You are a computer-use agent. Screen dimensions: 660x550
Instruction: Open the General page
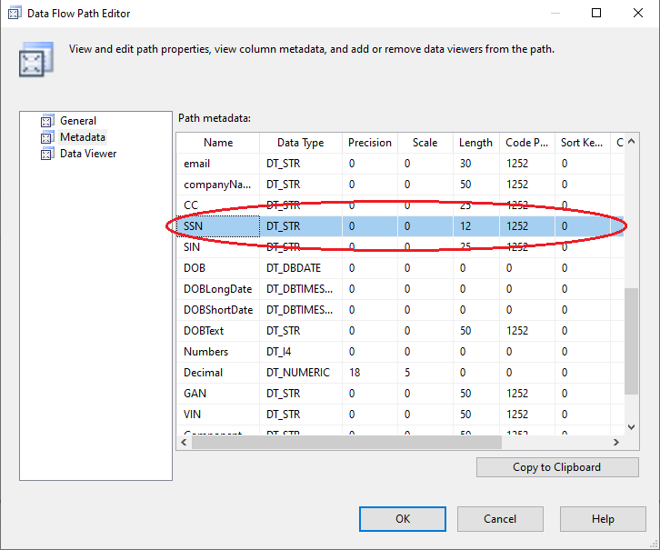coord(78,121)
